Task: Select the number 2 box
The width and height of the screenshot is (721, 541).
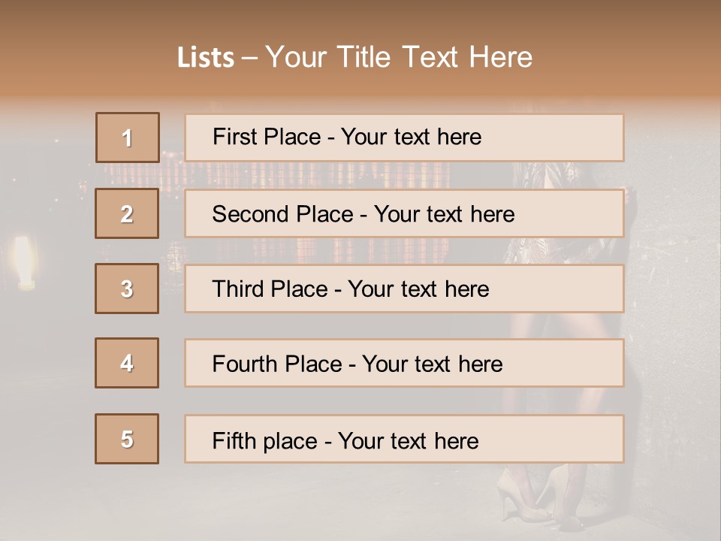Action: 127,213
